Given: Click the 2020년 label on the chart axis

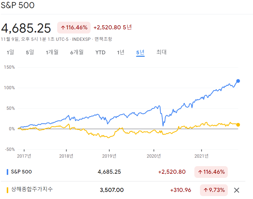Looking at the screenshot, I should point(154,156).
